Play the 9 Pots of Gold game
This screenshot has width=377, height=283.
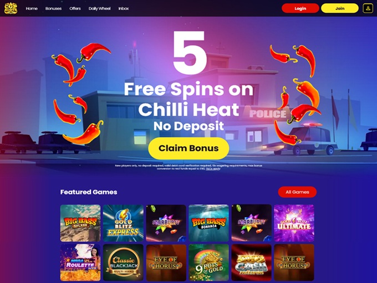pyautogui.click(x=208, y=263)
